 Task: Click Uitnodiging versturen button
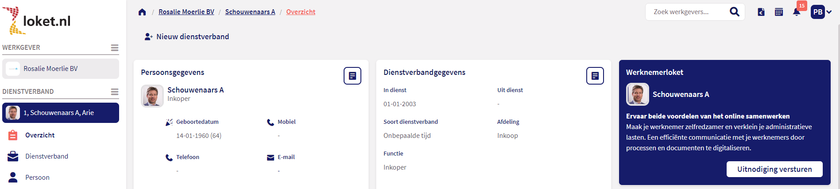coord(774,169)
